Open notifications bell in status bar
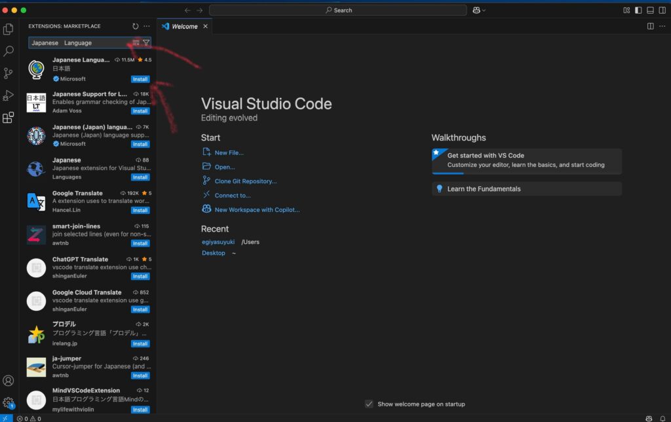 [662, 419]
